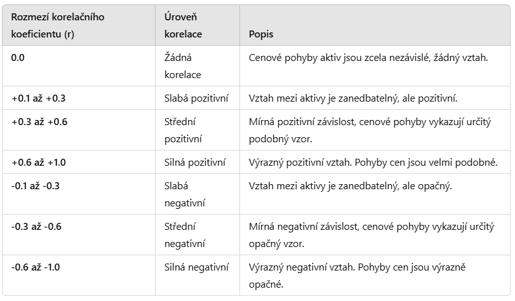Click the "Rozmezí korelačního koeficientu (r)" column header
Screen dimensions: 515x301
point(58,25)
